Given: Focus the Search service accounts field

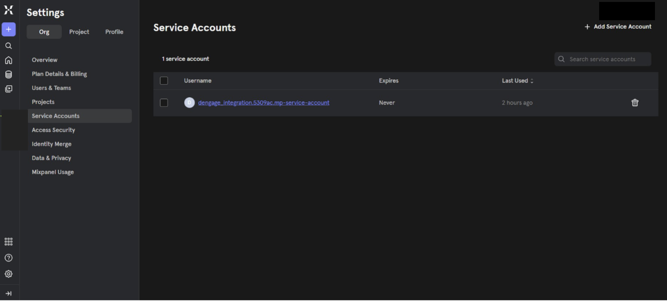Looking at the screenshot, I should pos(603,59).
